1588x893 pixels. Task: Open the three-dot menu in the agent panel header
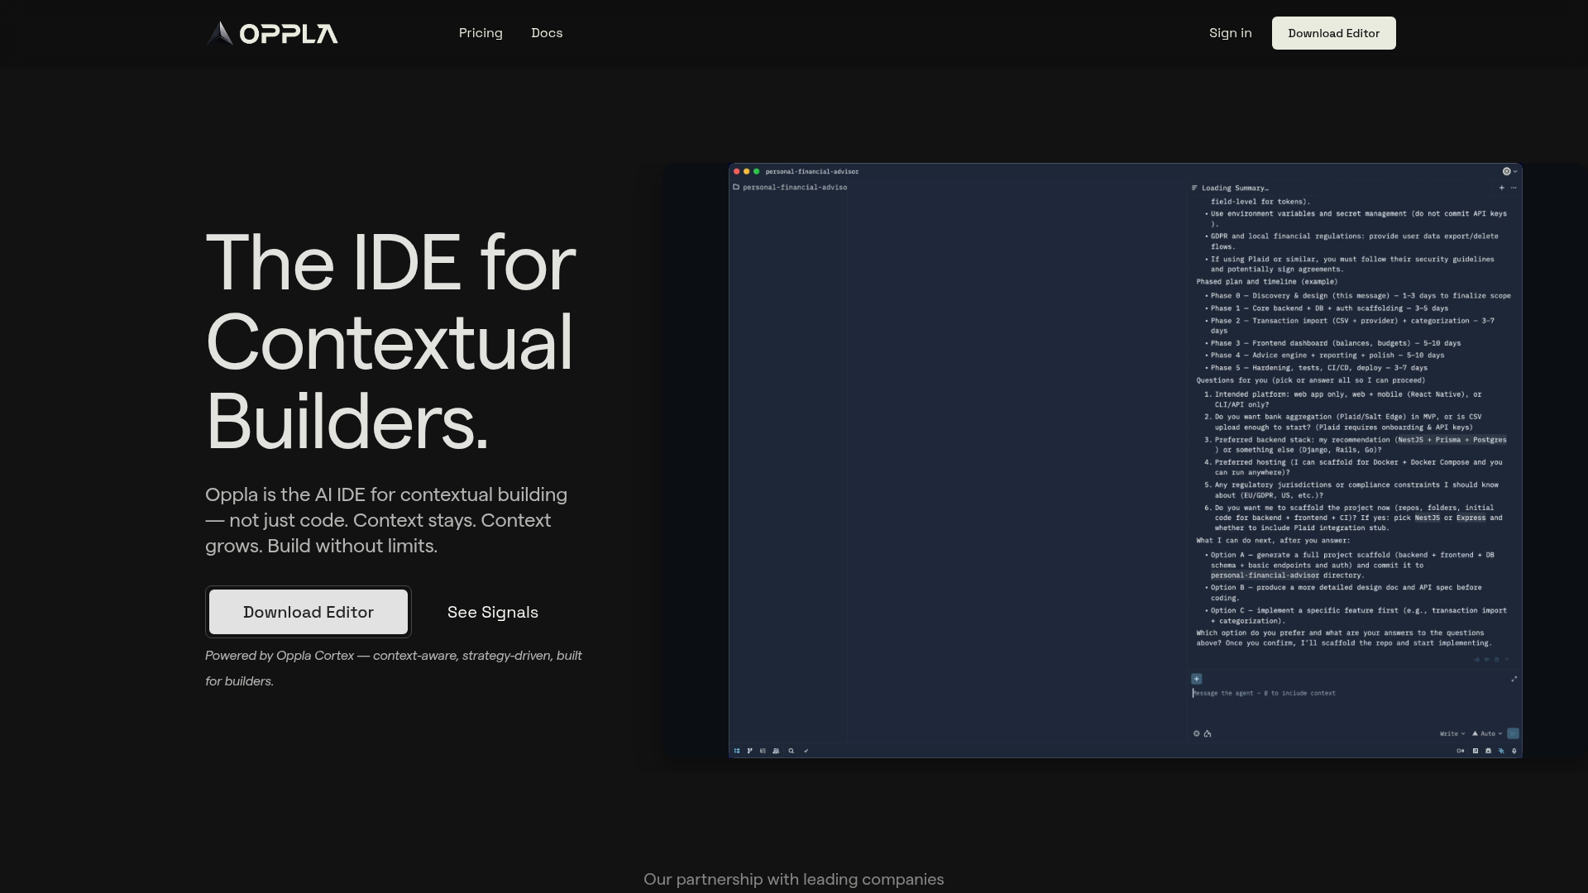click(x=1514, y=188)
